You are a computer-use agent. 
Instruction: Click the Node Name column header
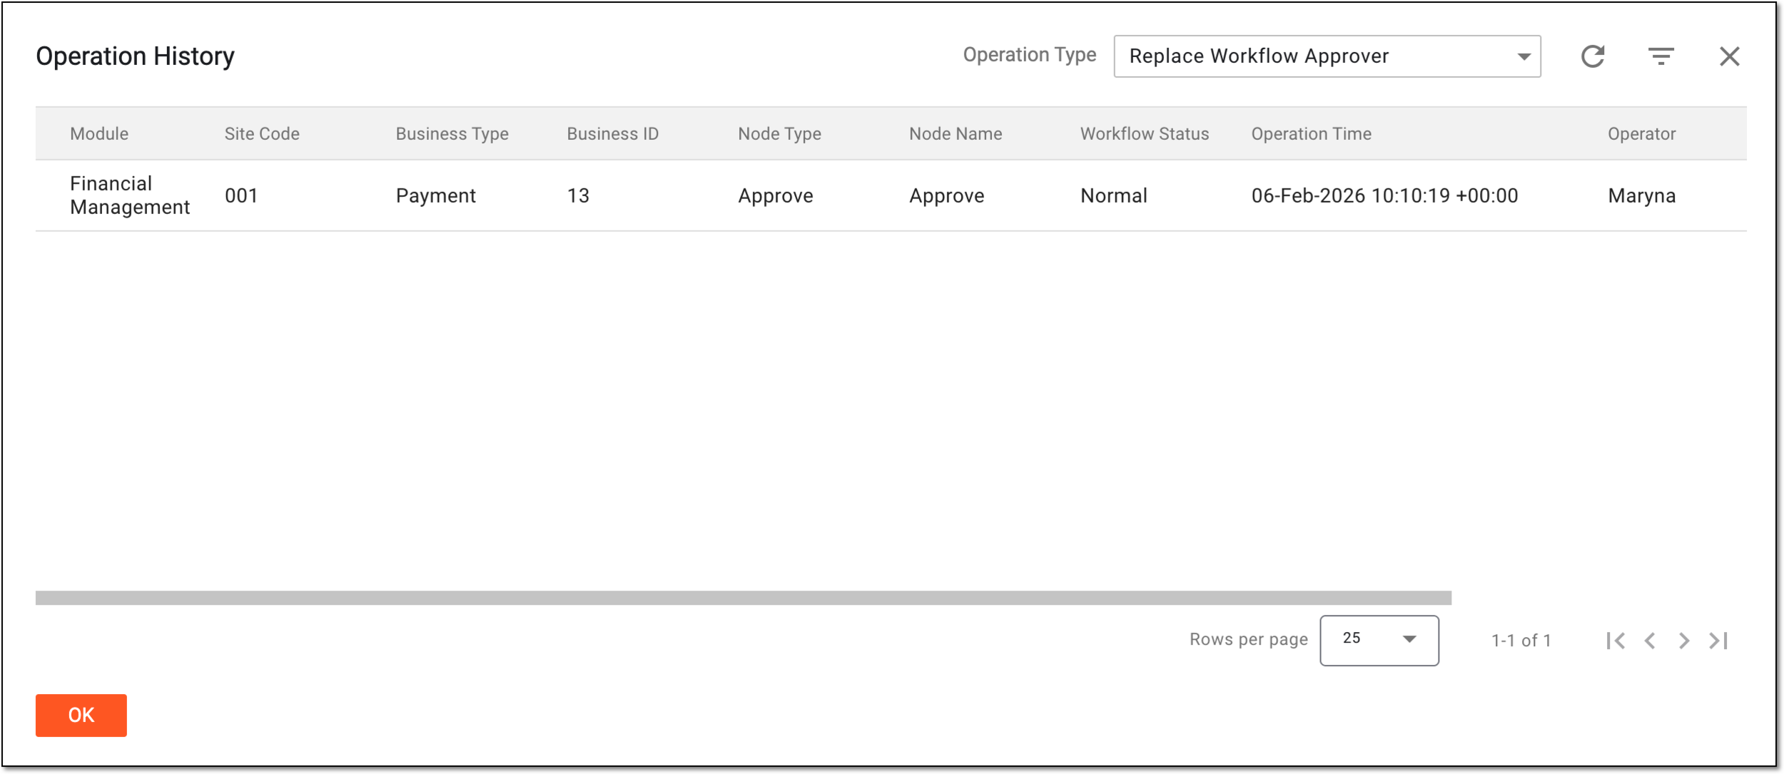click(956, 134)
